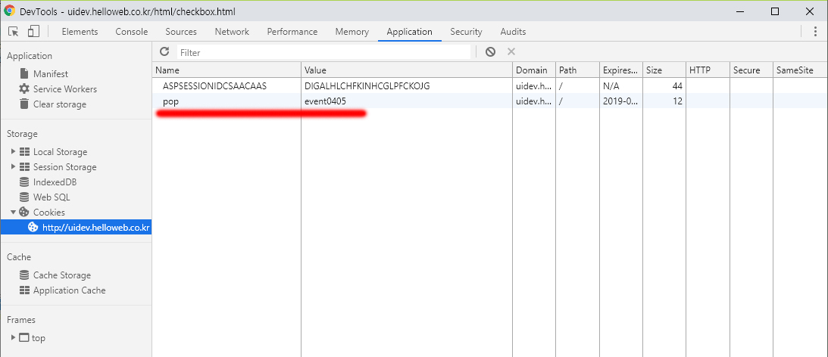This screenshot has width=828, height=357.
Task: Click the size cell showing 12
Action: (x=664, y=101)
